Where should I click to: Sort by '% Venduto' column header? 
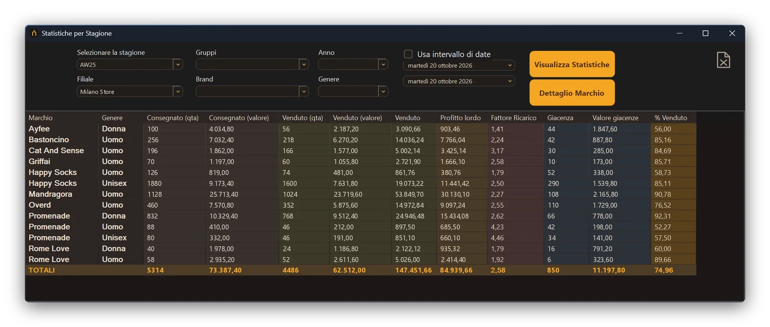(671, 118)
